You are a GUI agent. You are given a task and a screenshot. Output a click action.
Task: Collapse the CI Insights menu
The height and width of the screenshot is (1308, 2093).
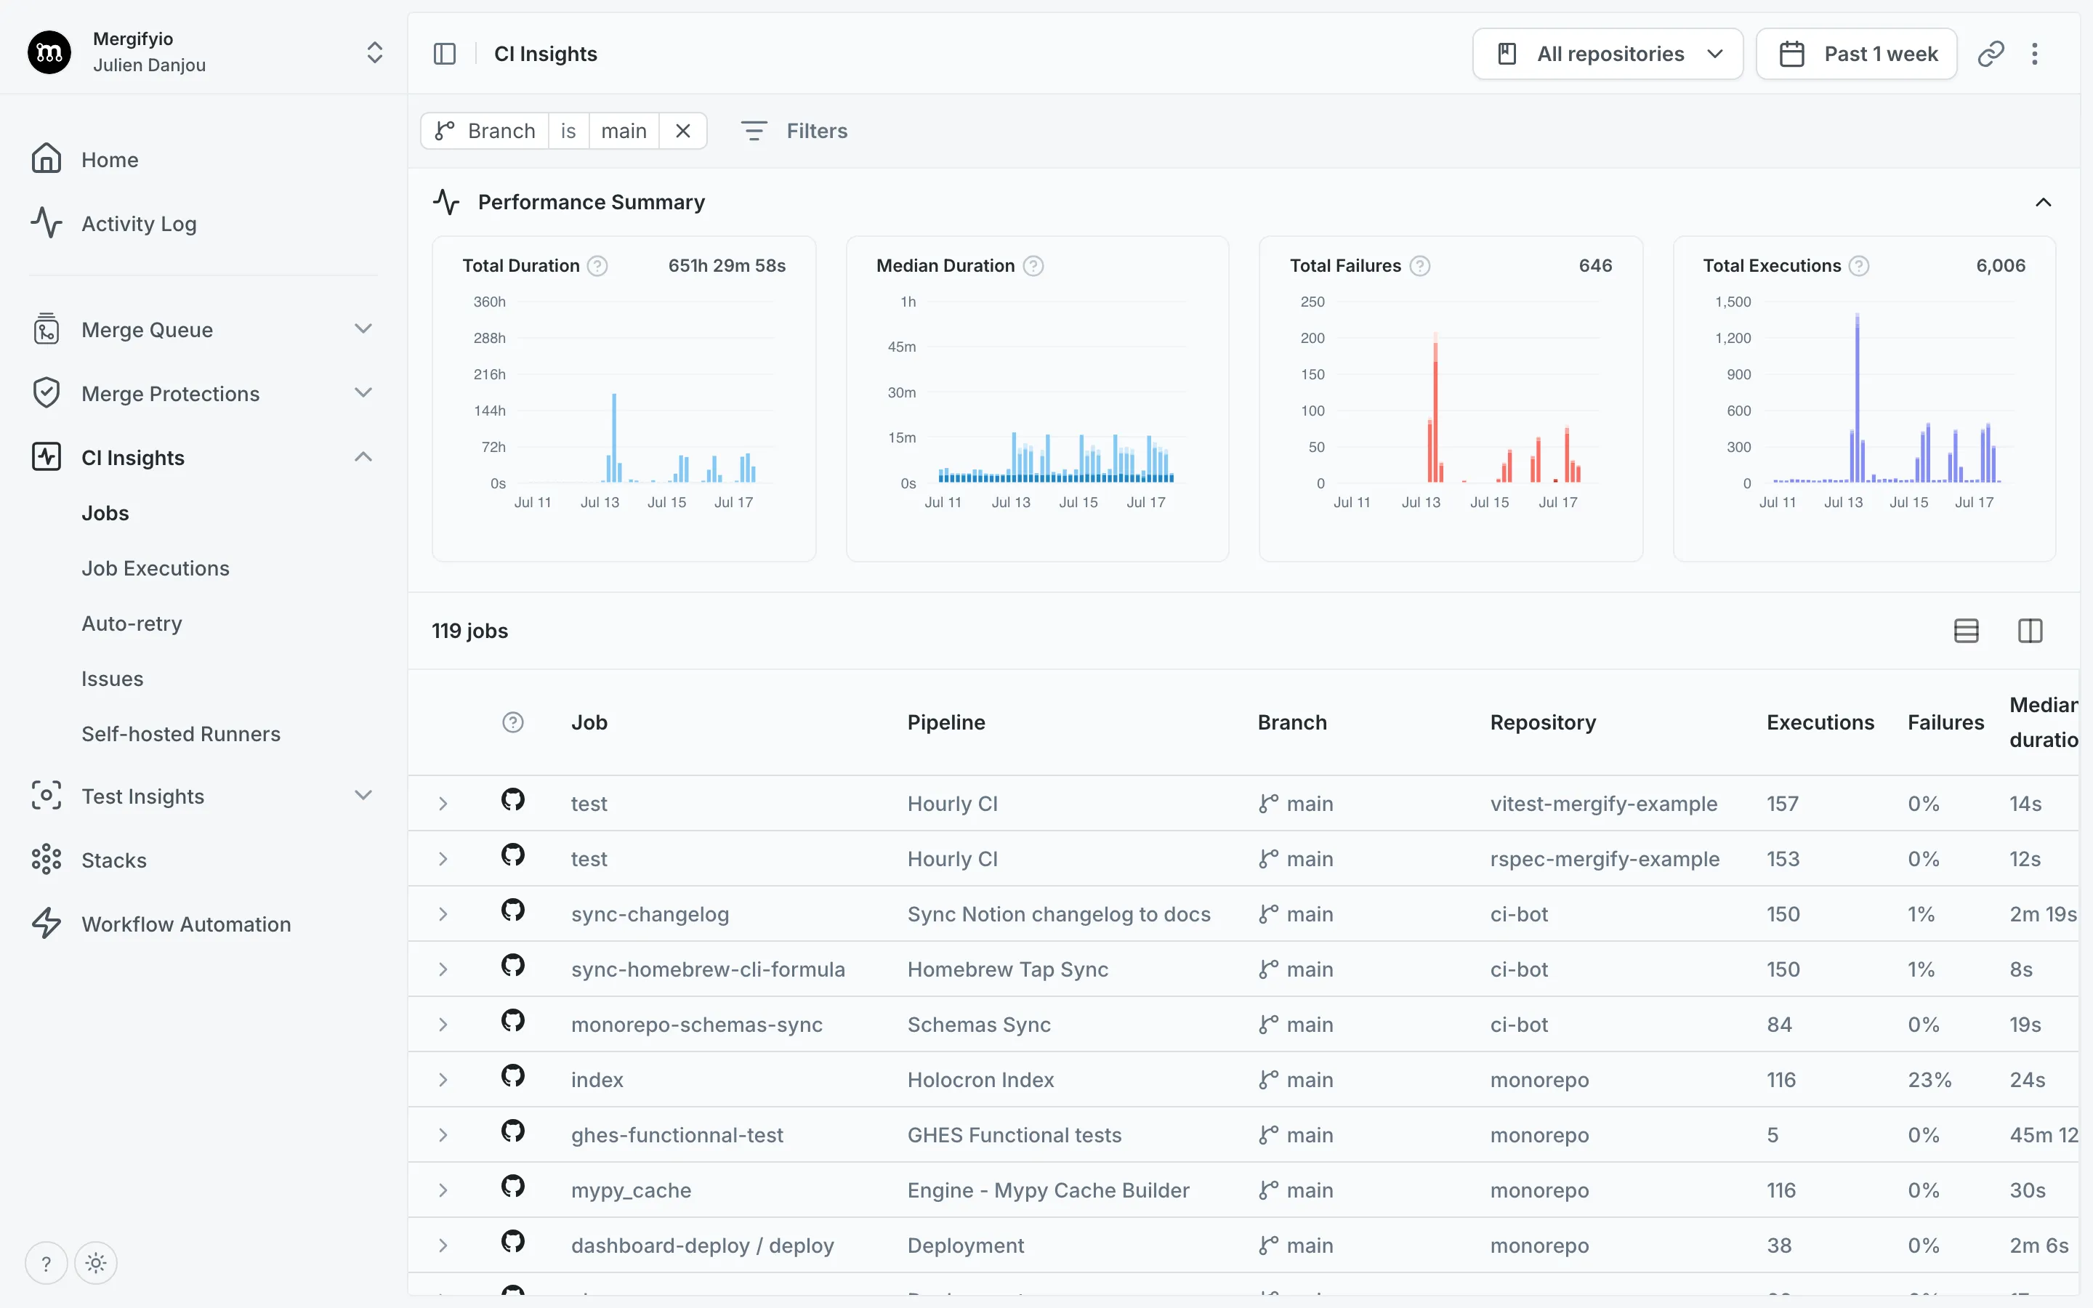click(363, 457)
